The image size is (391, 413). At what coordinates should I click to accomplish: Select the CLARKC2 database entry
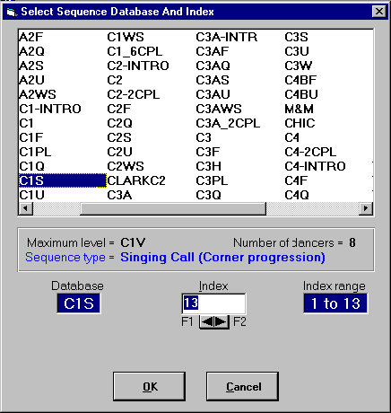pyautogui.click(x=136, y=180)
